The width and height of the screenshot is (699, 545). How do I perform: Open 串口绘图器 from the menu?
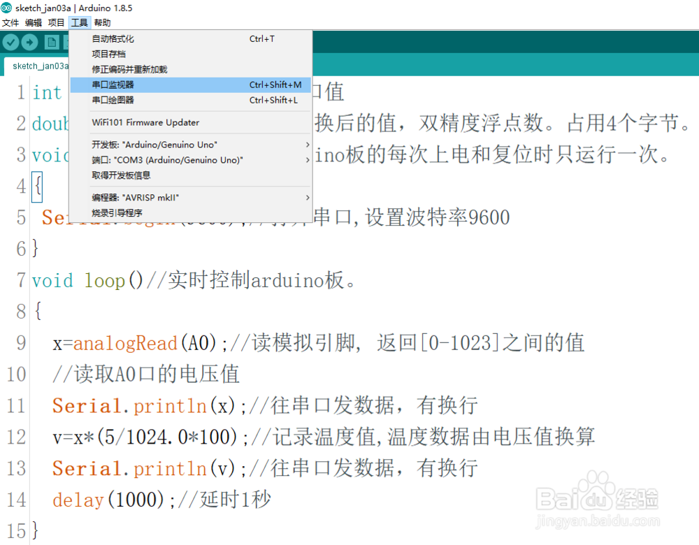191,100
